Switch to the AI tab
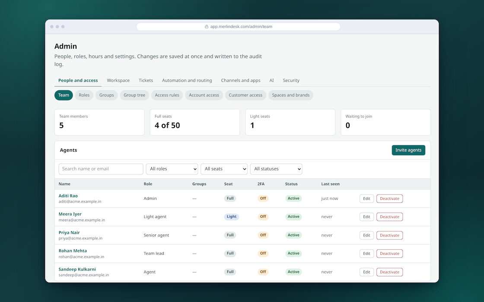484x302 pixels. click(x=272, y=80)
